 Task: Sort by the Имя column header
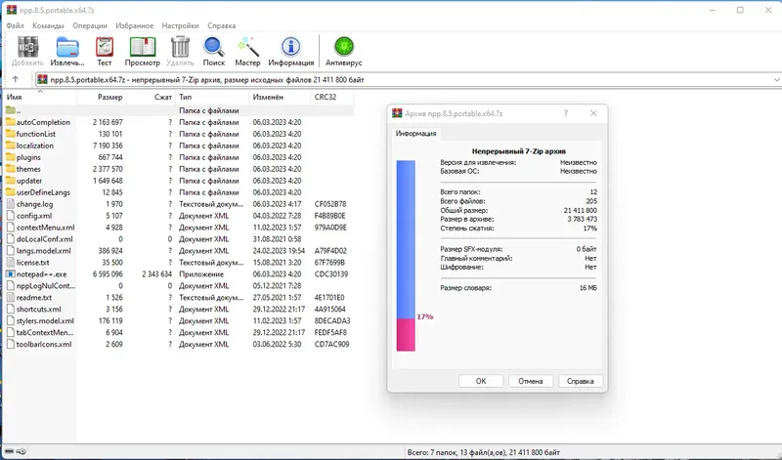[40, 97]
